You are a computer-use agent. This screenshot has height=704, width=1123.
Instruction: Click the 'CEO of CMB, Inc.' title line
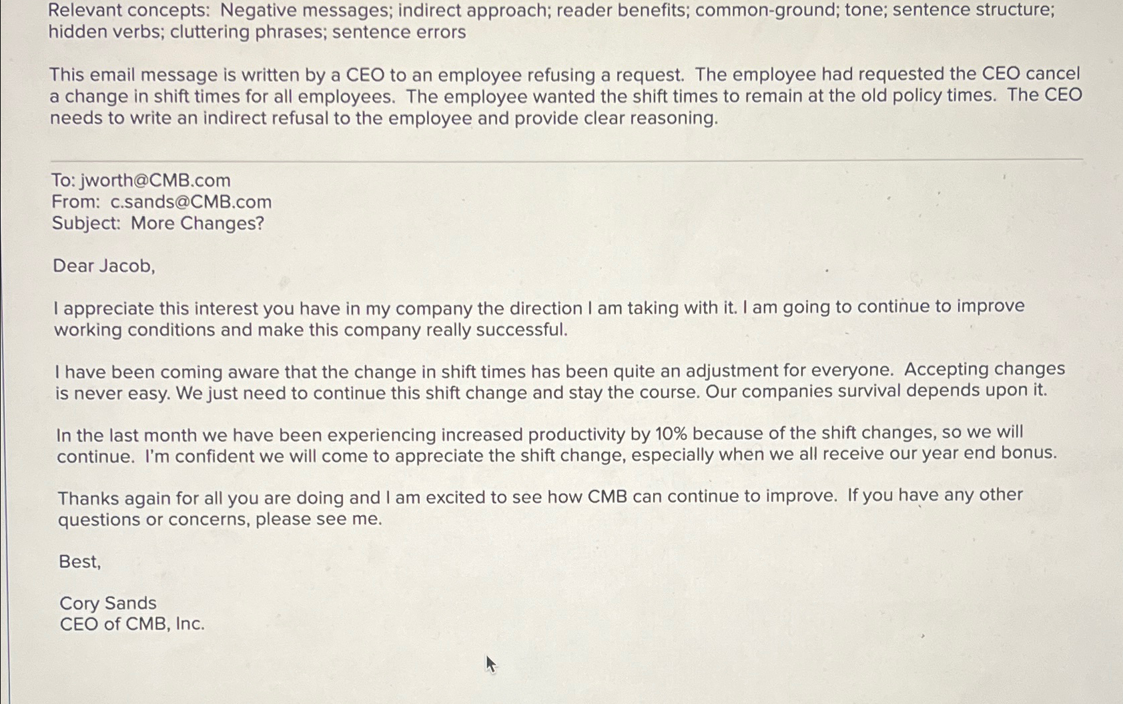point(132,625)
